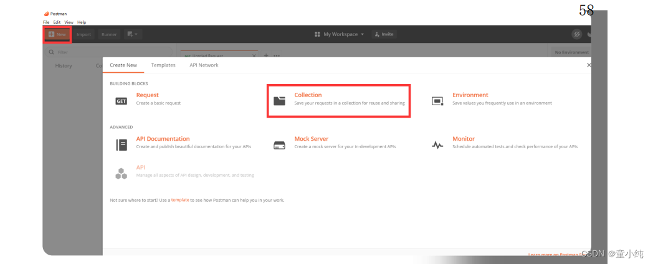
Task: Click 'Schedule automated tests' description text
Action: (515, 146)
